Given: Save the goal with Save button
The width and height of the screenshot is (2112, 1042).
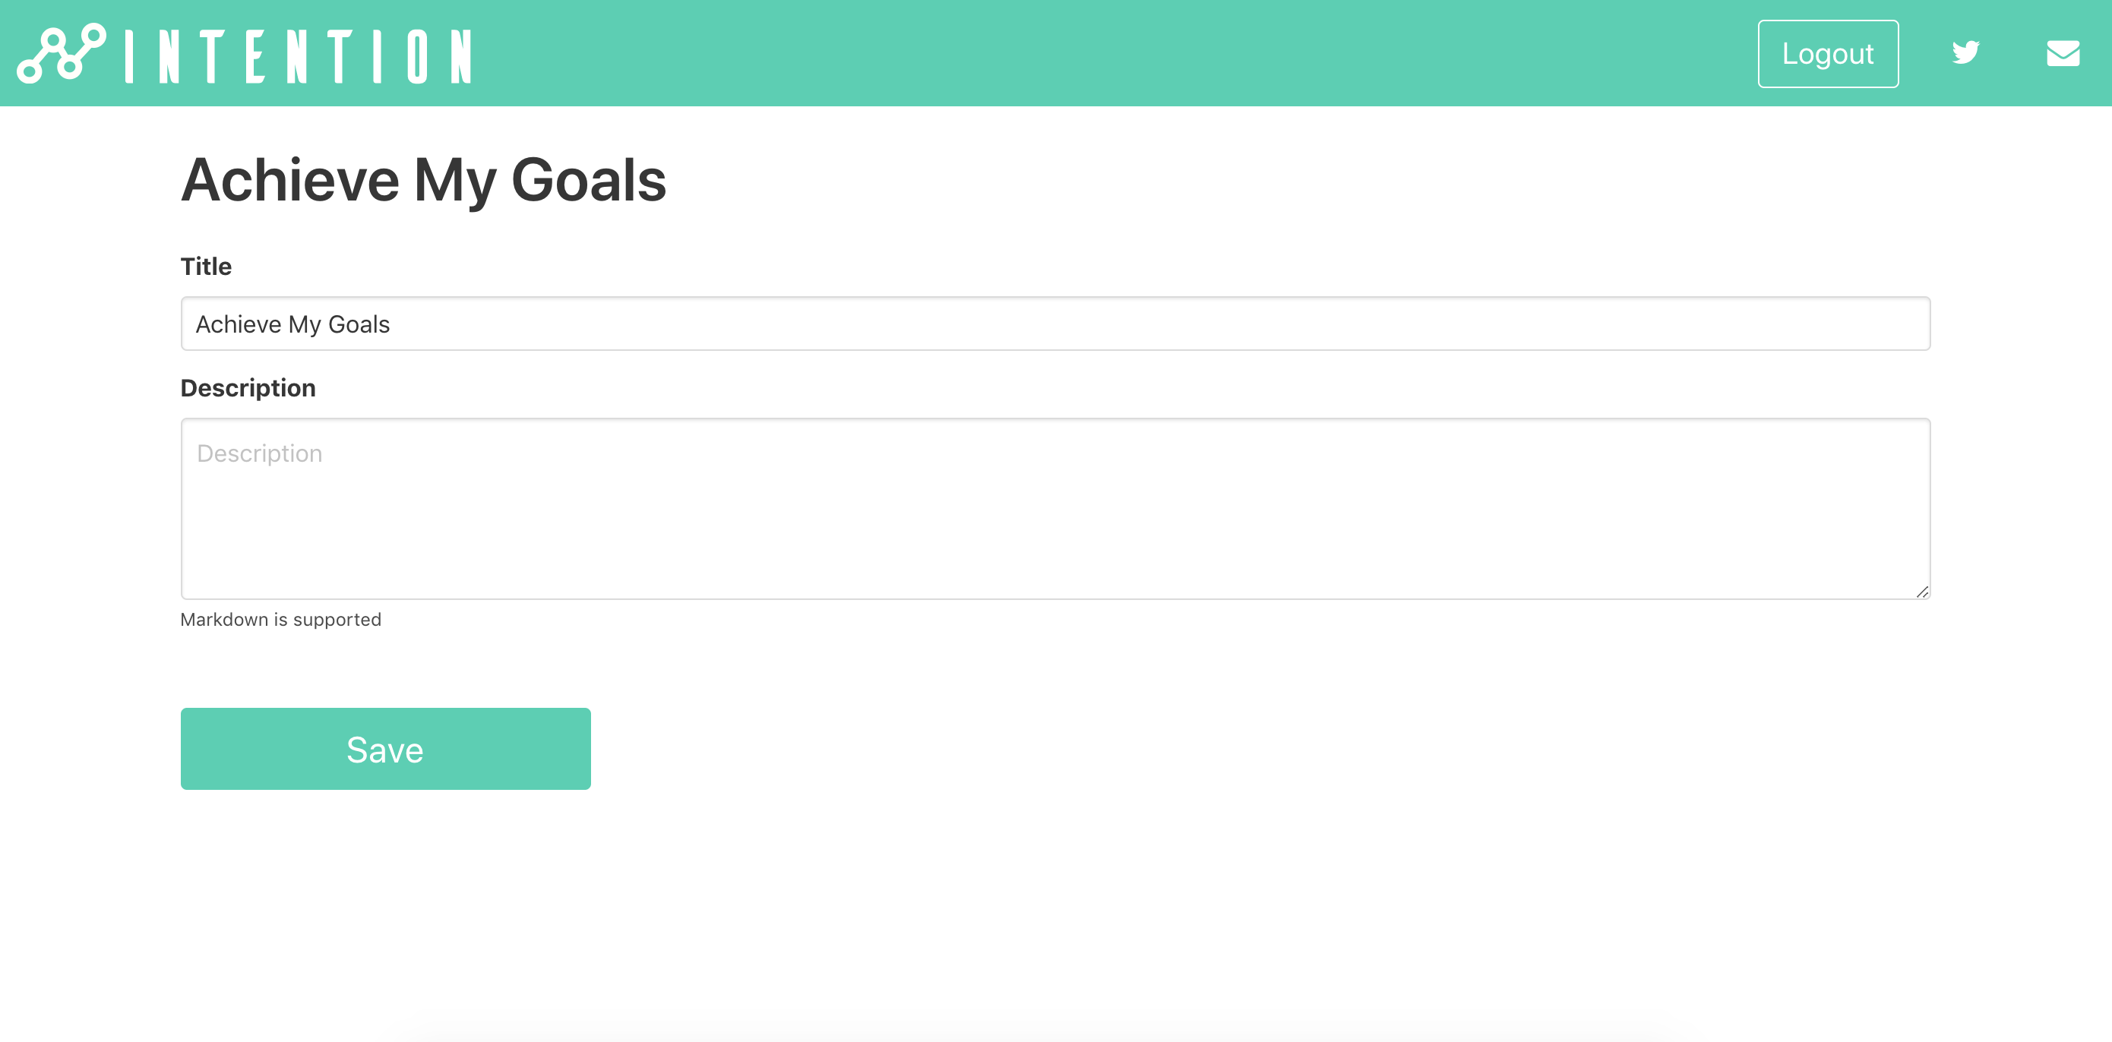Looking at the screenshot, I should [385, 749].
